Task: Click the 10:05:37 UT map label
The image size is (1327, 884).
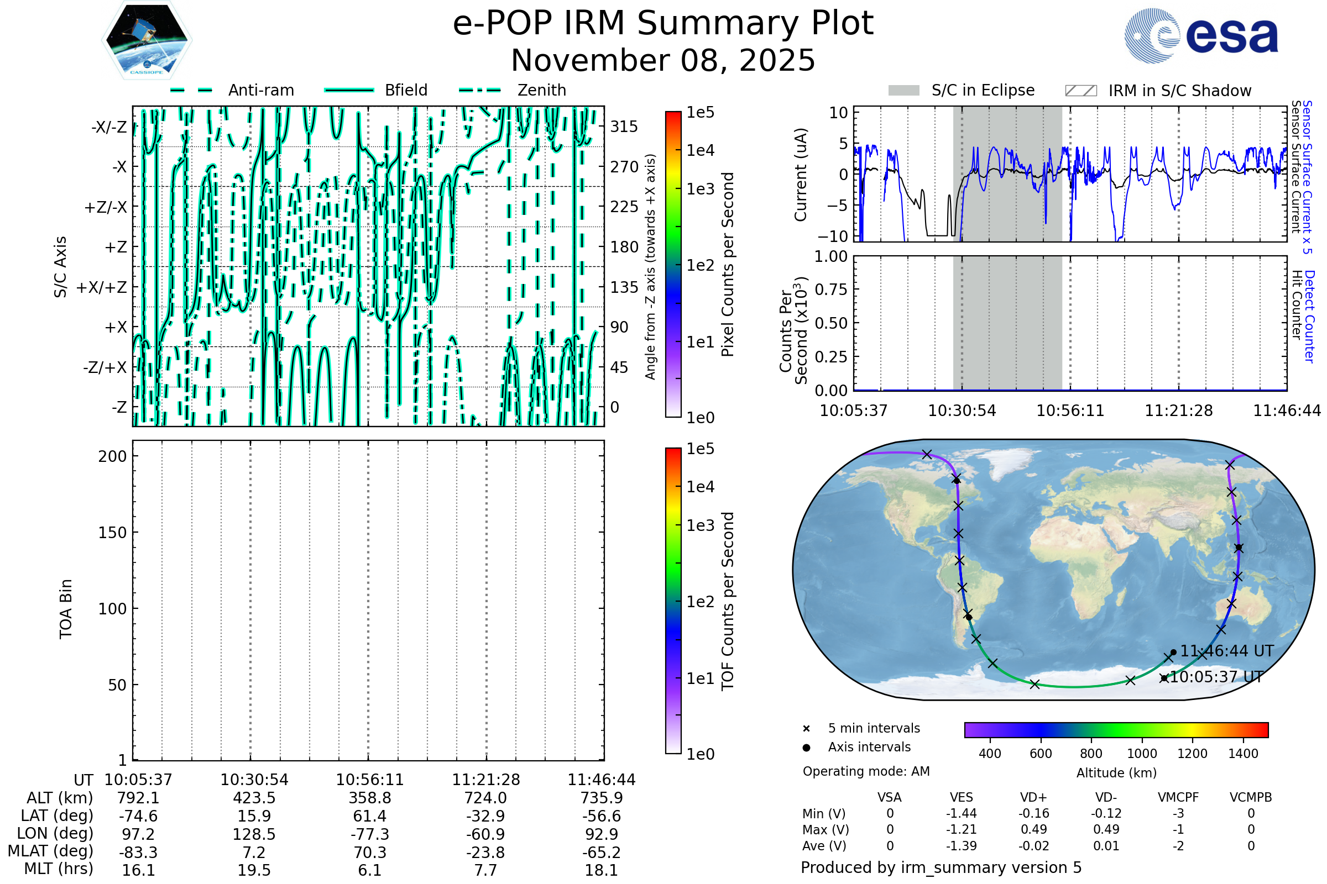Action: 1216,676
